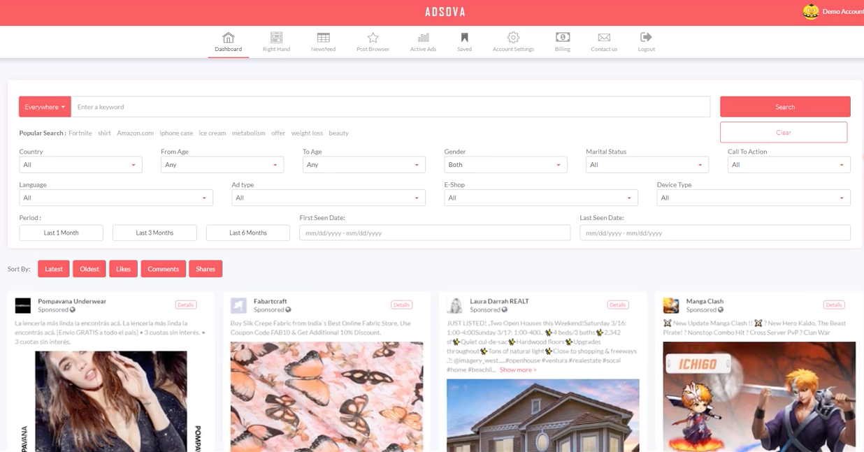Image resolution: width=864 pixels, height=452 pixels.
Task: Open Details for the Manga Clash ad
Action: pos(833,305)
